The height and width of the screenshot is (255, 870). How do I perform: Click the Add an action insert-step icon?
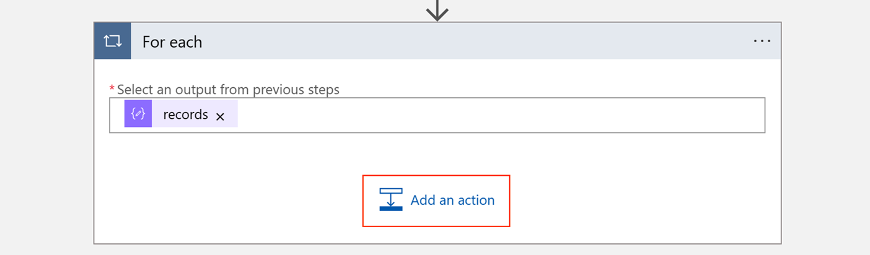[390, 199]
